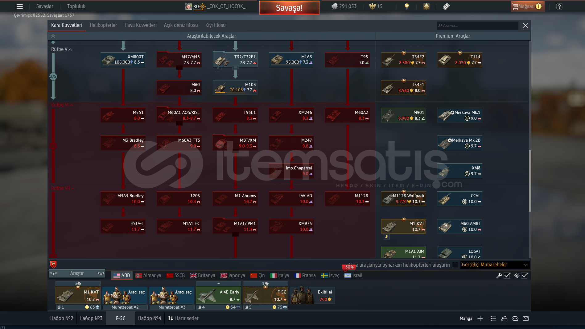Open the Topluluk top menu
Viewport: 585px width, 329px height.
76,6
